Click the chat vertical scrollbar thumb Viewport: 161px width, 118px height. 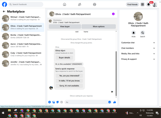click(x=116, y=74)
